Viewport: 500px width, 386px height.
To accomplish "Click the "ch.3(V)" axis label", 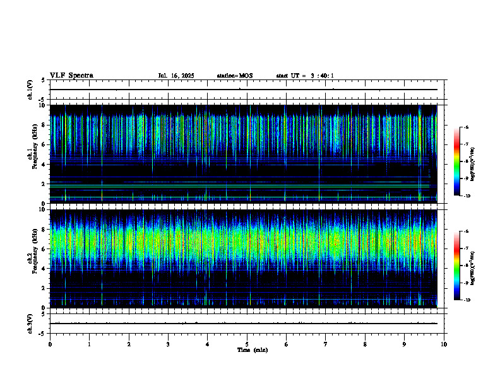I will pyautogui.click(x=30, y=324).
